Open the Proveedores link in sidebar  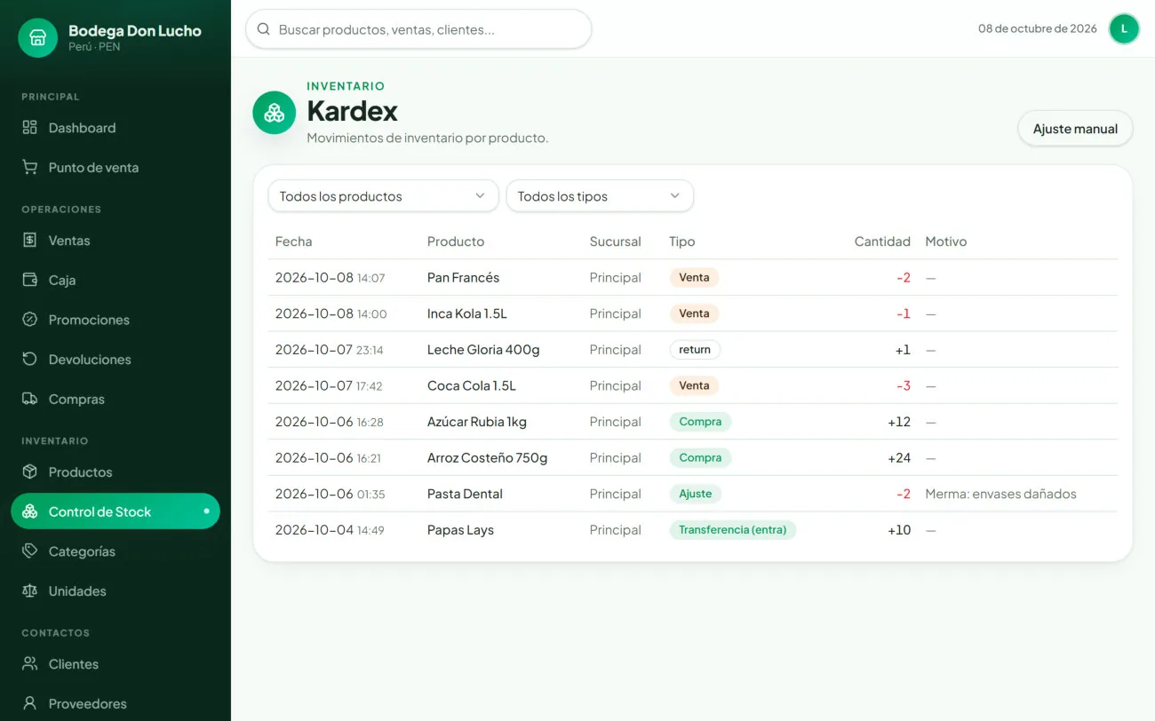click(x=115, y=703)
